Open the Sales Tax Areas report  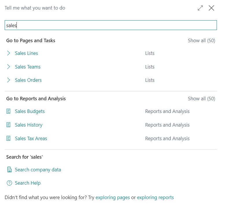[31, 138]
